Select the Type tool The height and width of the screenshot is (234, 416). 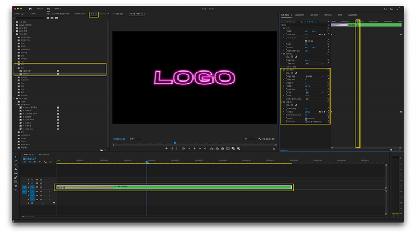tap(16, 190)
